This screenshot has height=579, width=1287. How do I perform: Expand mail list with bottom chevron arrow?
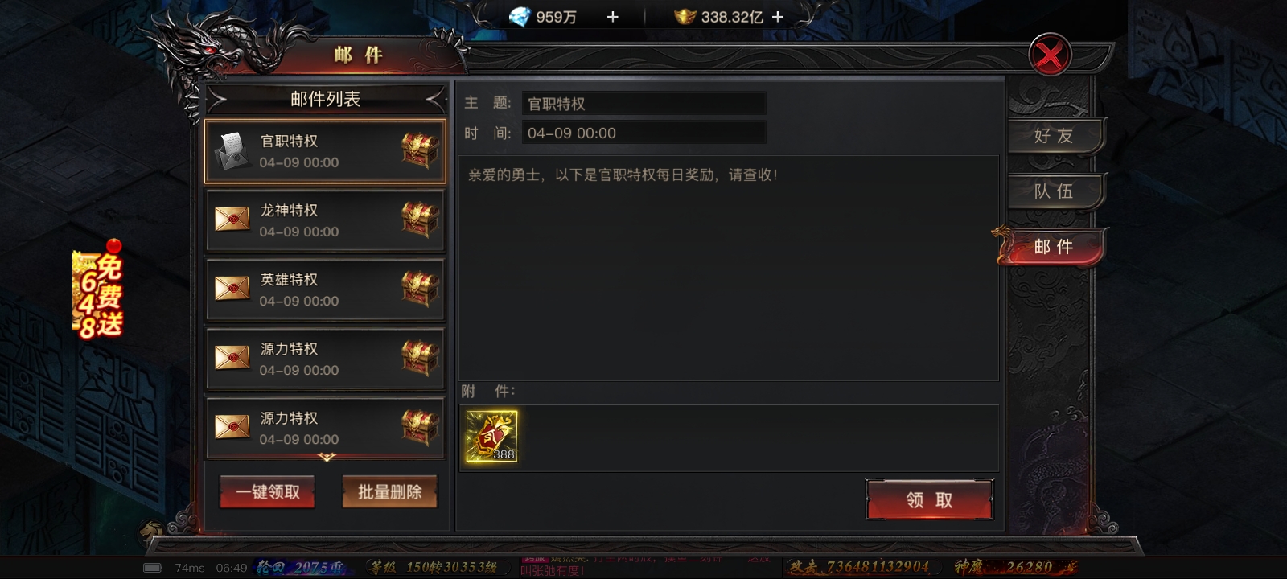click(327, 458)
